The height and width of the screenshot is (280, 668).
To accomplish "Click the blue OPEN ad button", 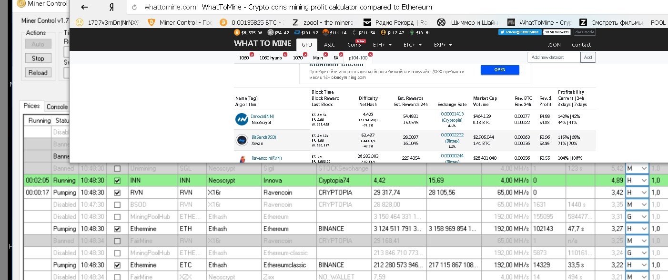I will click(499, 70).
